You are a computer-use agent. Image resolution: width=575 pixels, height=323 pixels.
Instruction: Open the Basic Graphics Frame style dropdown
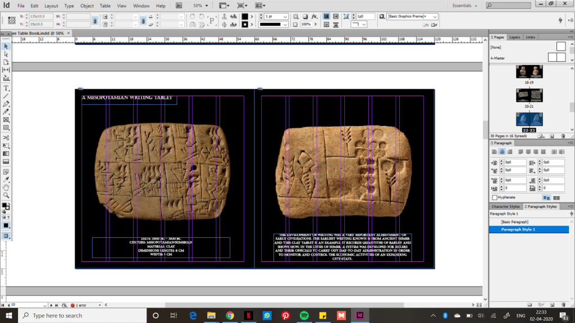coord(433,17)
